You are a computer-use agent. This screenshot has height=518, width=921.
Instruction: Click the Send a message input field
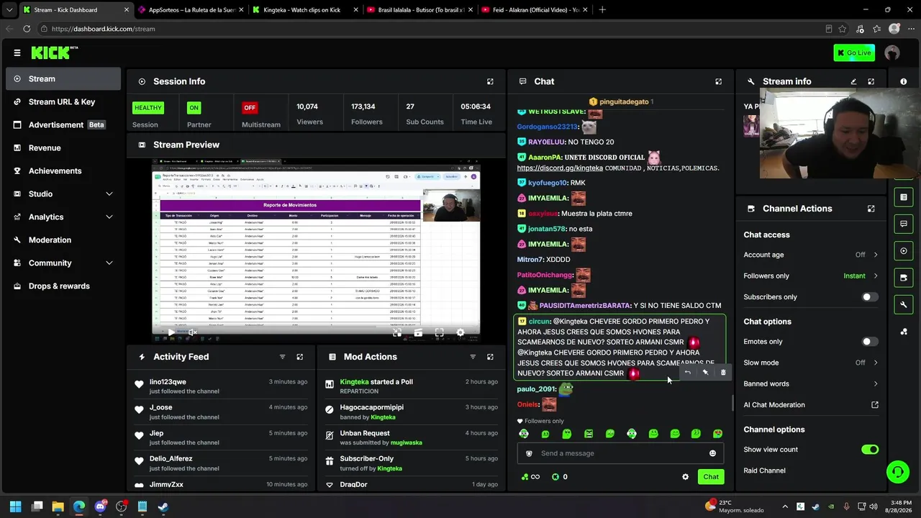(x=620, y=453)
